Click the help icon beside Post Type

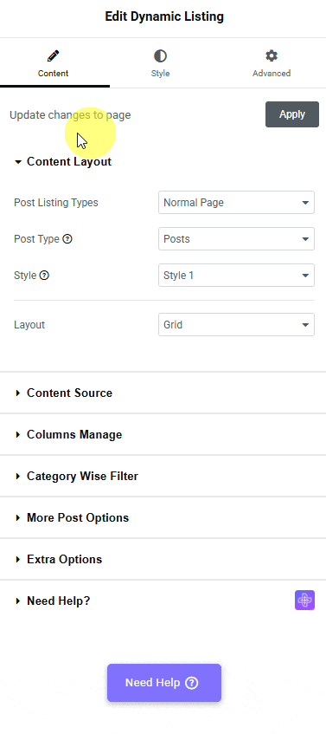(67, 239)
